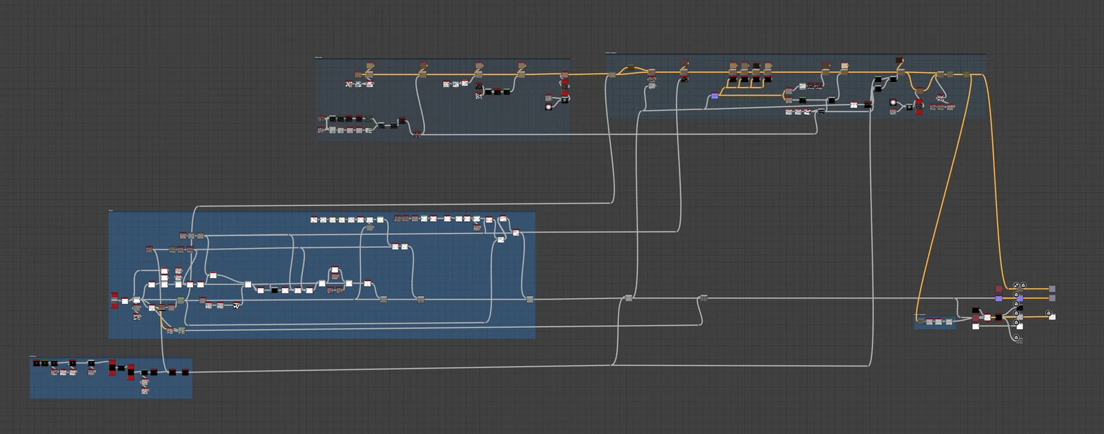This screenshot has width=1104, height=434.
Task: Select the far-right white output node
Action: (x=1052, y=317)
